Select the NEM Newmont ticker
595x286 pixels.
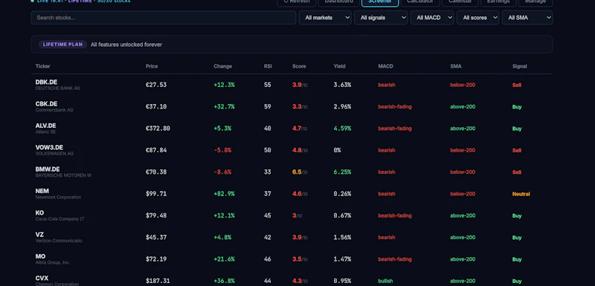point(42,191)
